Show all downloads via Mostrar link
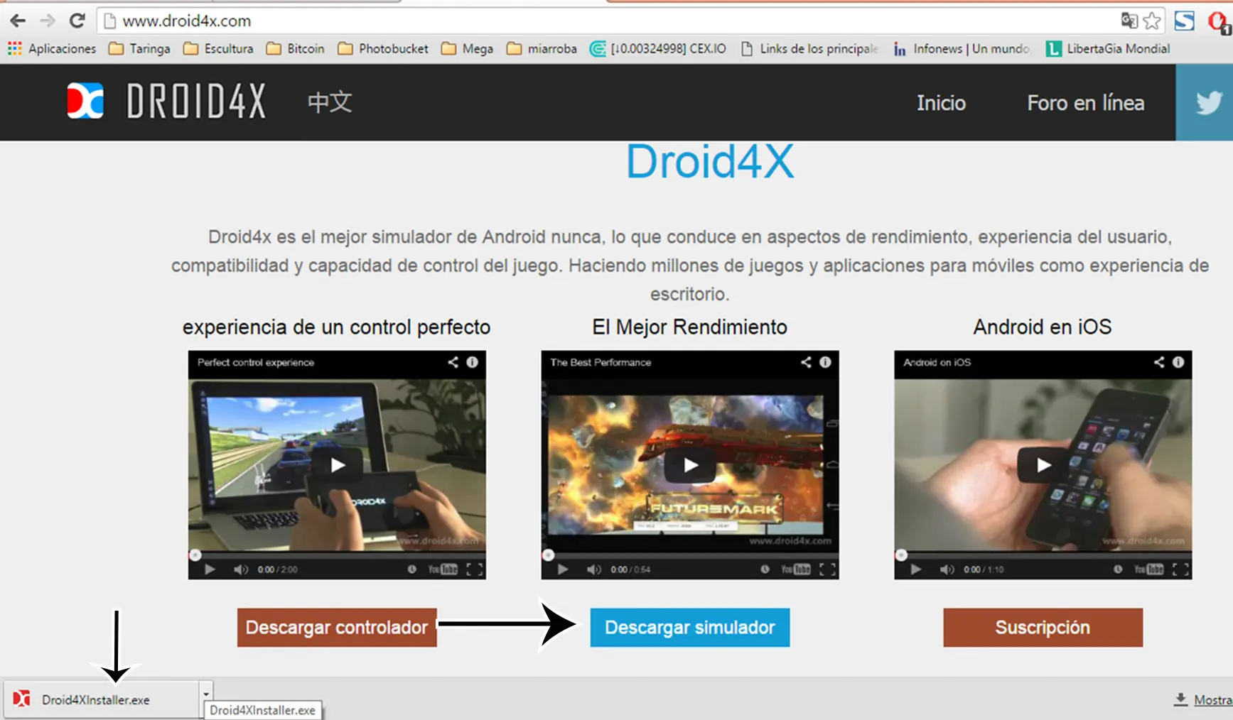This screenshot has width=1233, height=720. click(x=1213, y=700)
